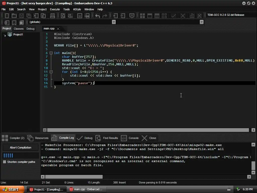
Task: Click the system tray keyboard icon
Action: pos(229,189)
